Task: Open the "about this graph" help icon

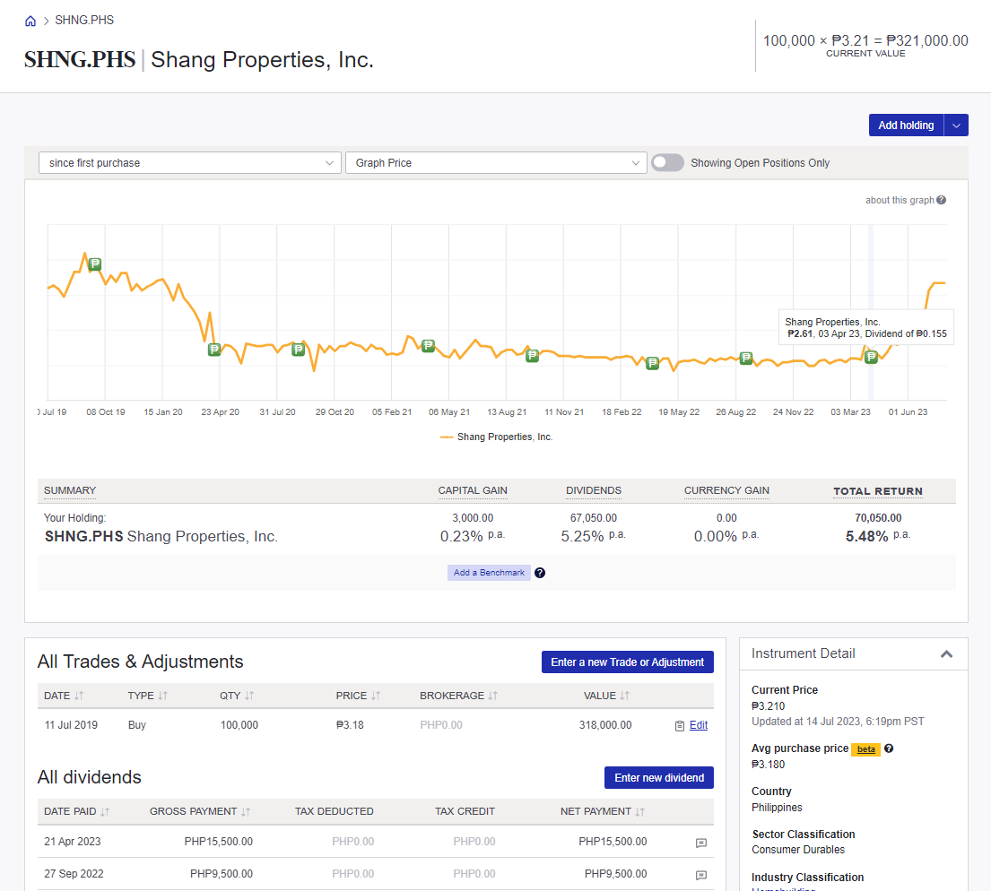Action: pyautogui.click(x=940, y=200)
